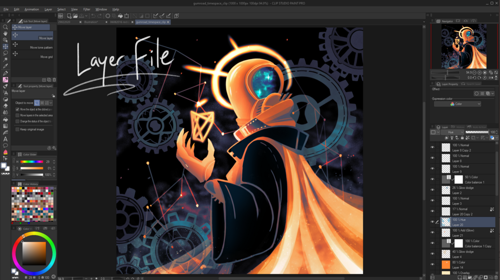Open the Layer menu

(48, 9)
